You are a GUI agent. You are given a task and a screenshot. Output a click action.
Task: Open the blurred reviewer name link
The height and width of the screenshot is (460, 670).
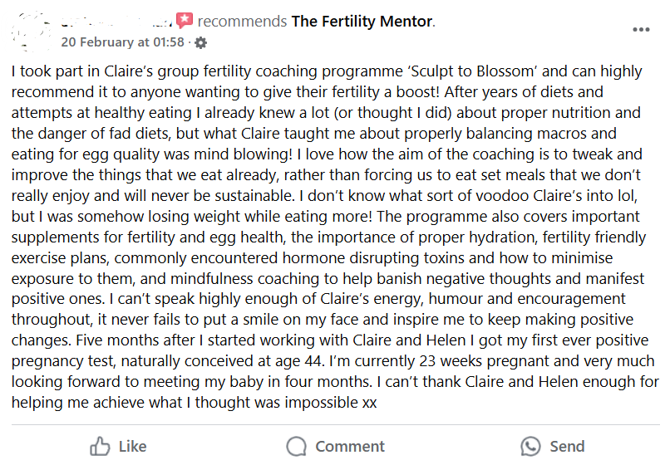click(116, 21)
